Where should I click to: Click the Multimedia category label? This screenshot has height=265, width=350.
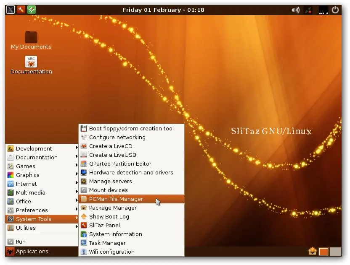31,193
